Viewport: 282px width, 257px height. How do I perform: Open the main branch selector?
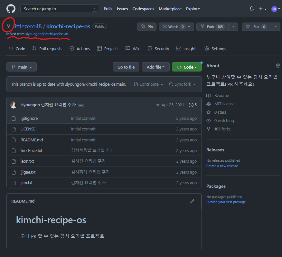22,67
